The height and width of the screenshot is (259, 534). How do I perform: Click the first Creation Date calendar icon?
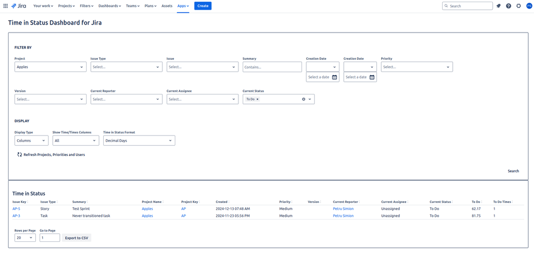coord(335,77)
